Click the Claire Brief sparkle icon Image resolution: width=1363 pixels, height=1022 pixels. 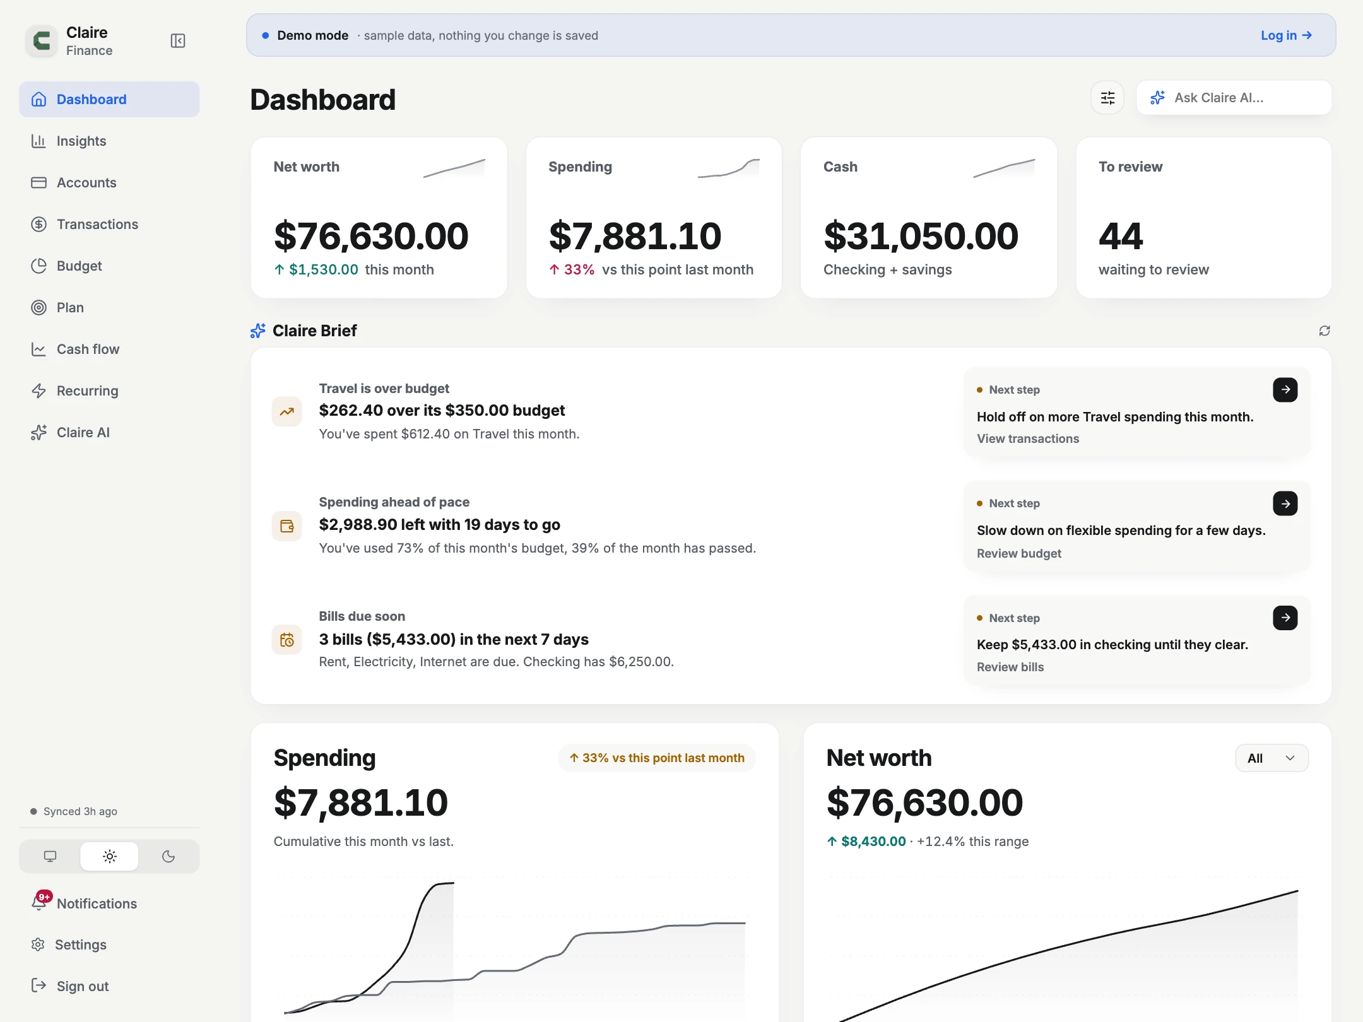[257, 331]
